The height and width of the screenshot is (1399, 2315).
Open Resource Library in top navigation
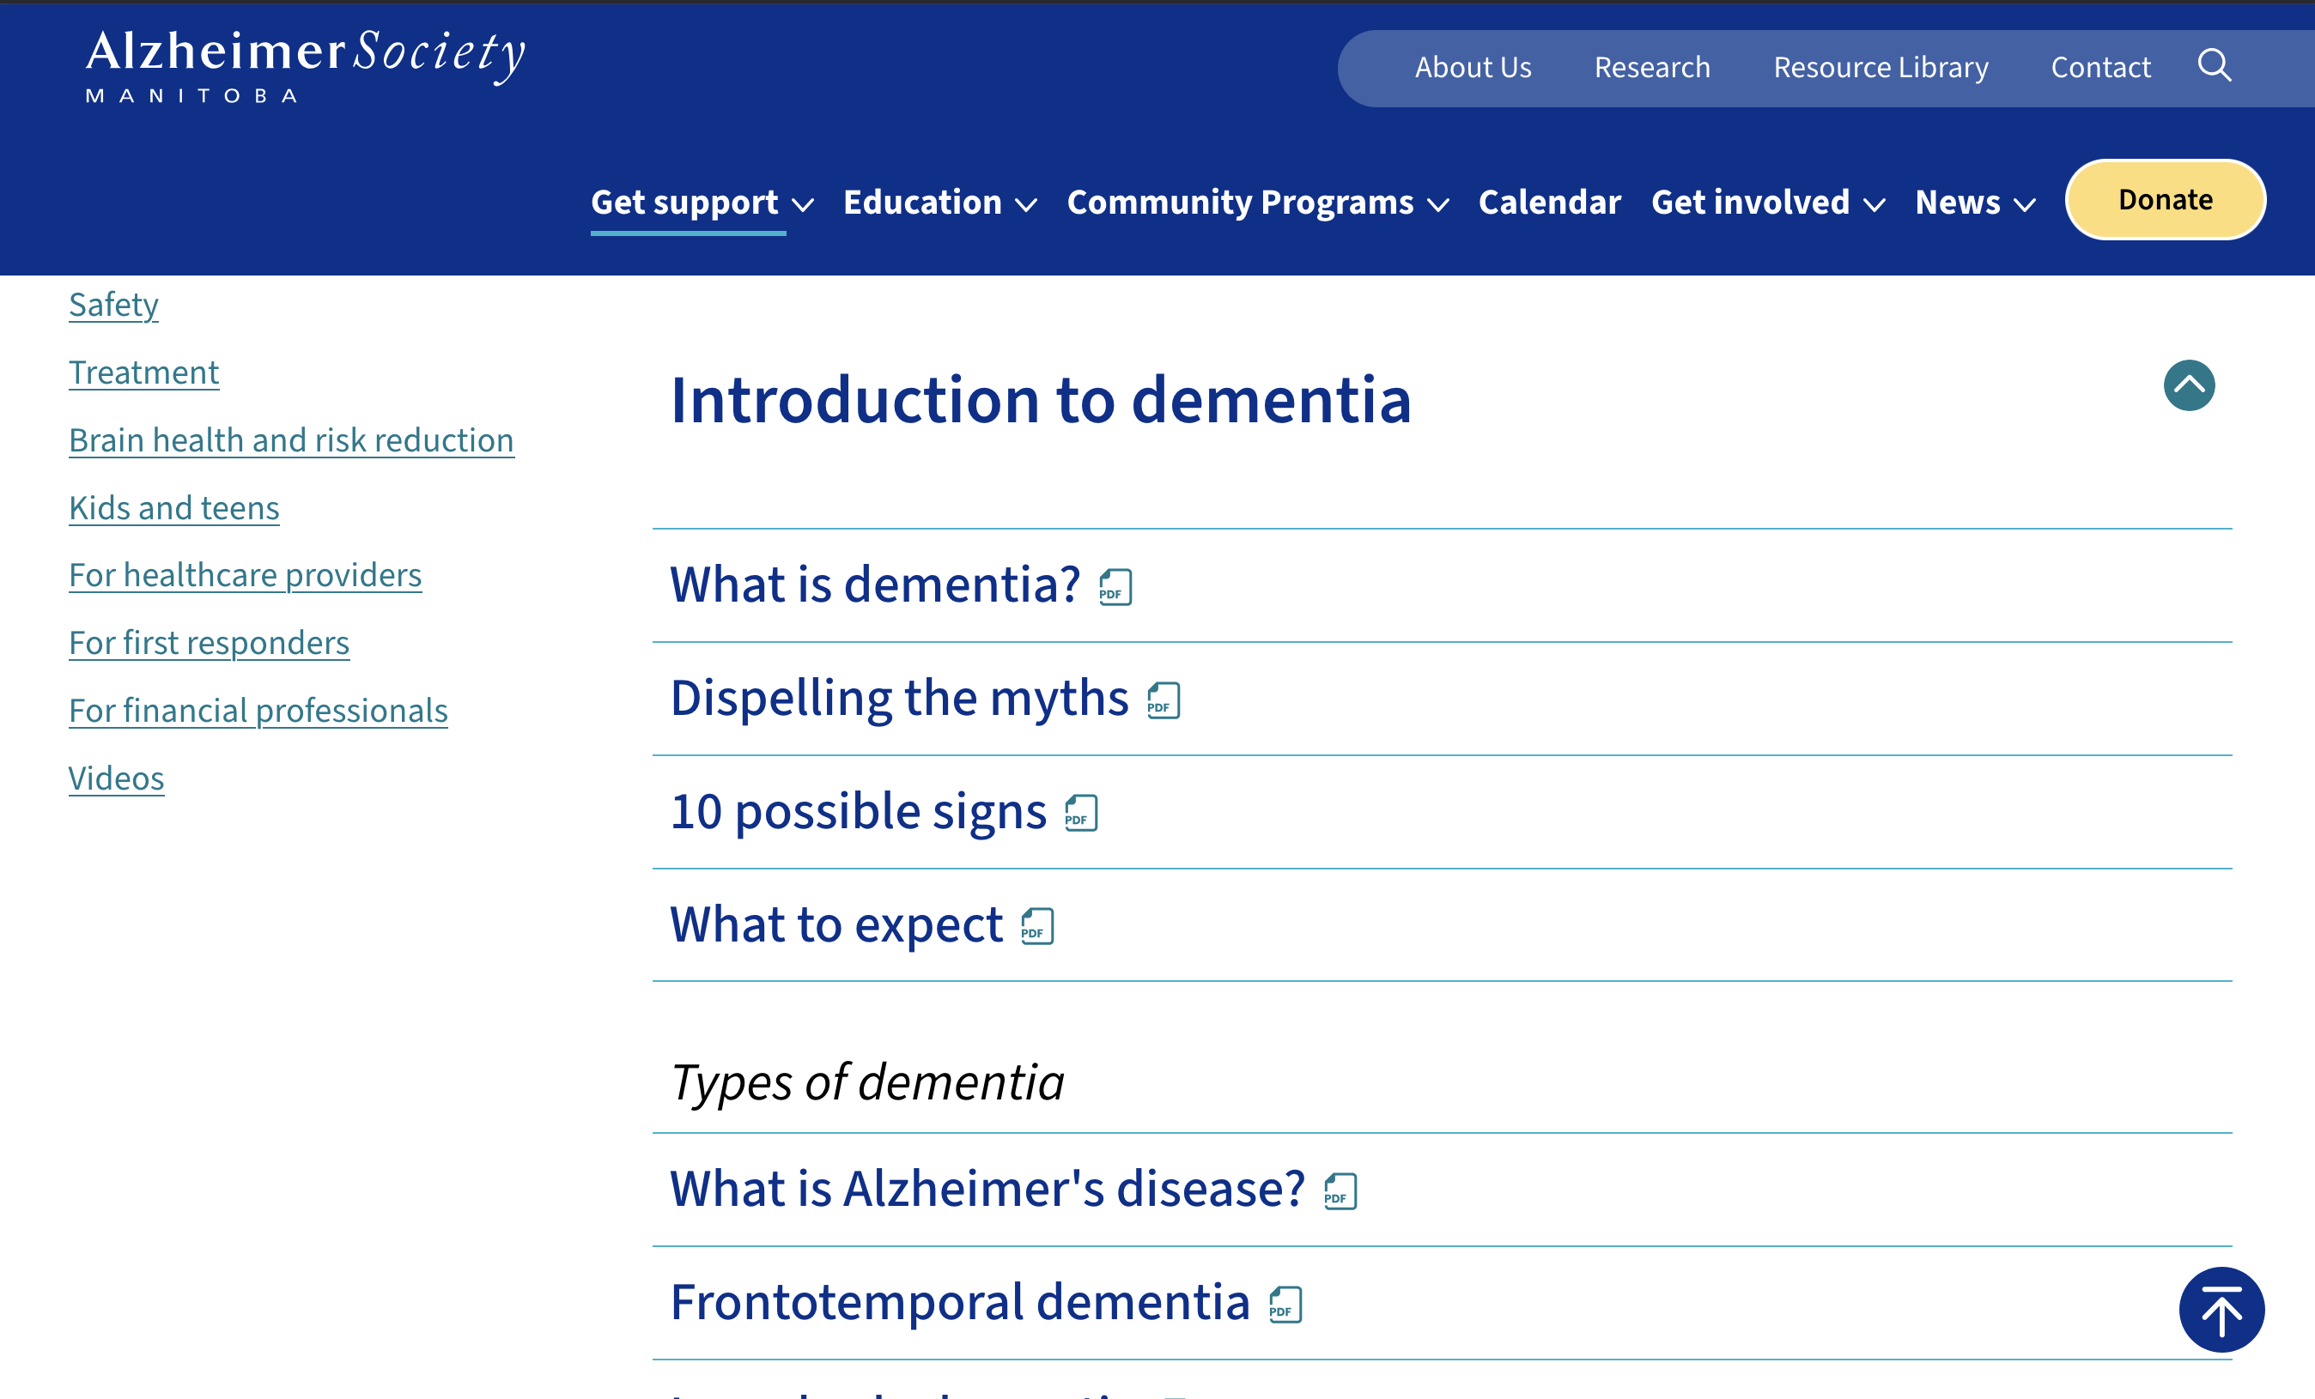1880,68
